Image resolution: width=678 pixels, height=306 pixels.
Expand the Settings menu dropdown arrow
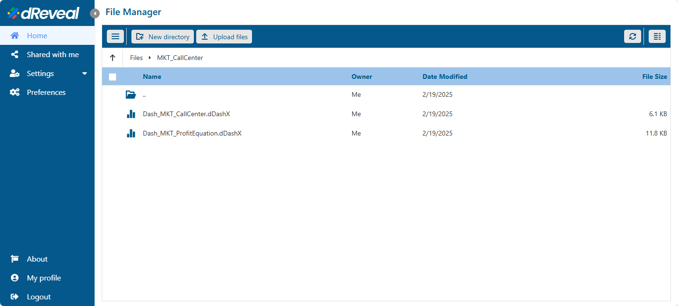[85, 74]
